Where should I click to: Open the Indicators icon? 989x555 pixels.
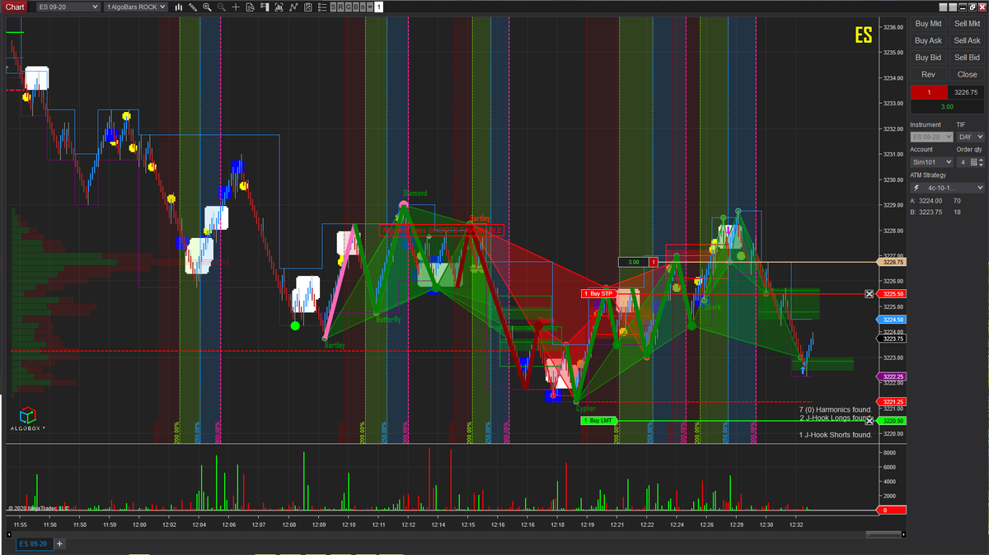click(x=293, y=7)
